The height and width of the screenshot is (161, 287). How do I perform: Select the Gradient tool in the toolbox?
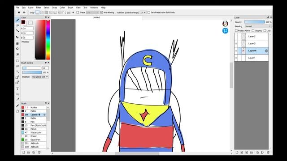click(x=17, y=54)
